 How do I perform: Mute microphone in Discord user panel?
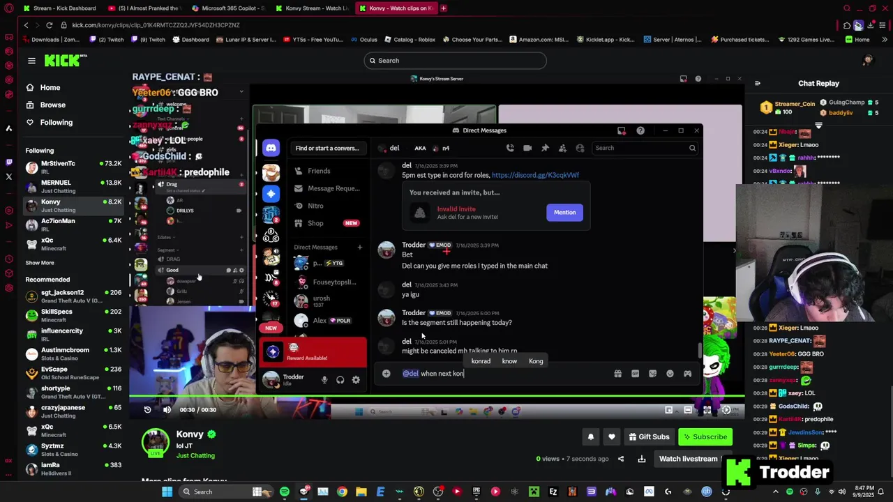point(324,380)
